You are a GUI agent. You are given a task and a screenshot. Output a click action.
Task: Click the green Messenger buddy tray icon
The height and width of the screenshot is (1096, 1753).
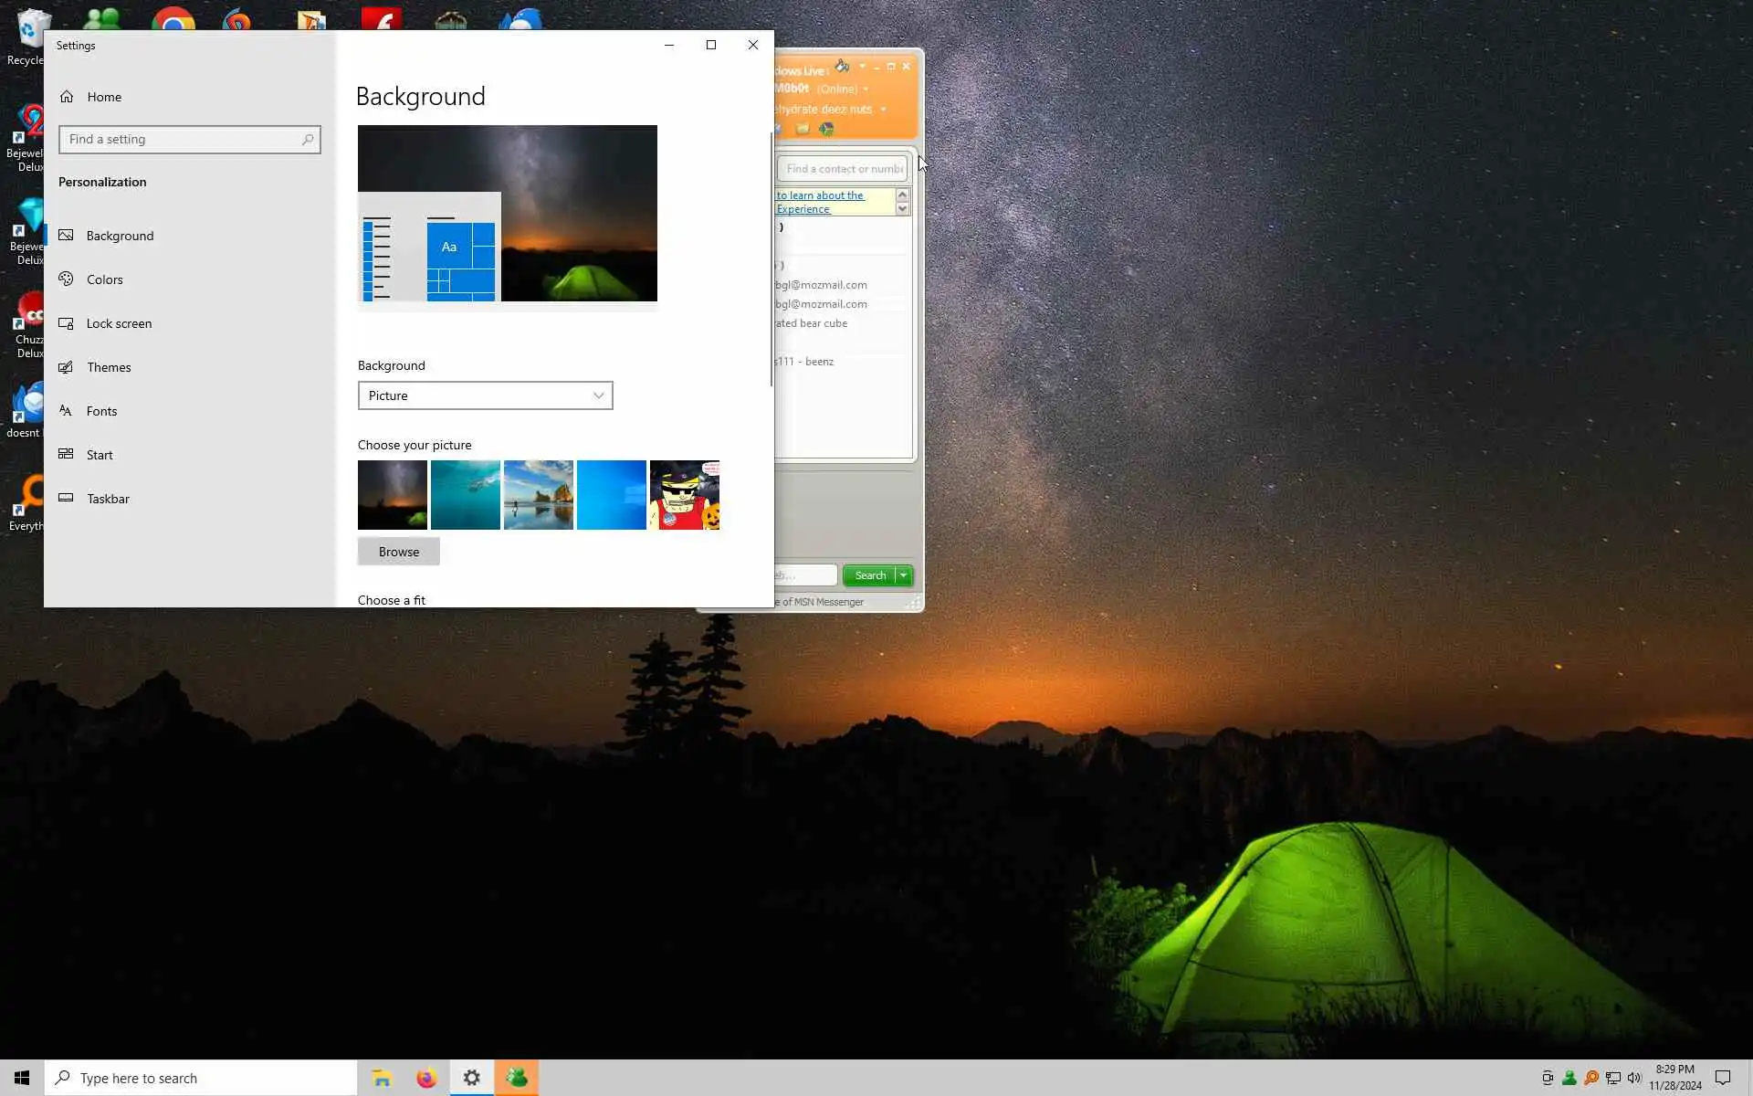(x=1569, y=1078)
